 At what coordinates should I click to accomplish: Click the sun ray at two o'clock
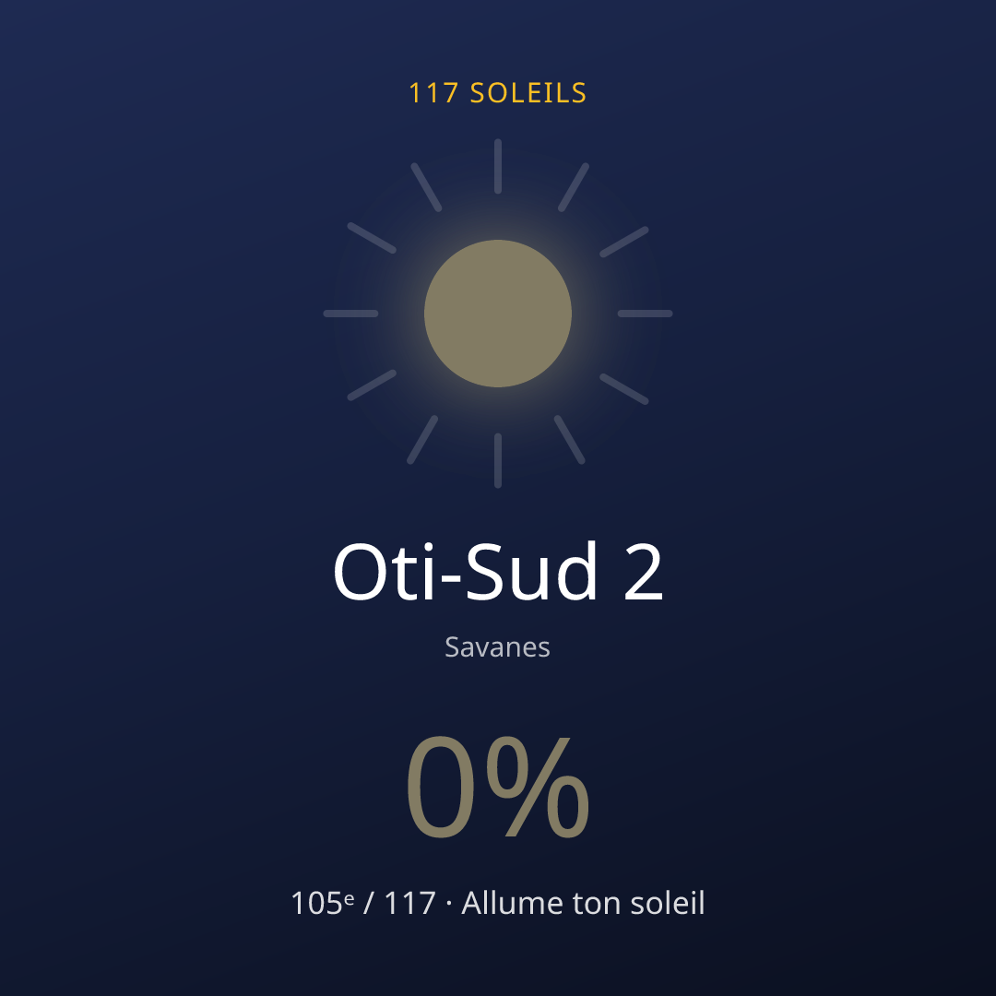click(x=624, y=242)
